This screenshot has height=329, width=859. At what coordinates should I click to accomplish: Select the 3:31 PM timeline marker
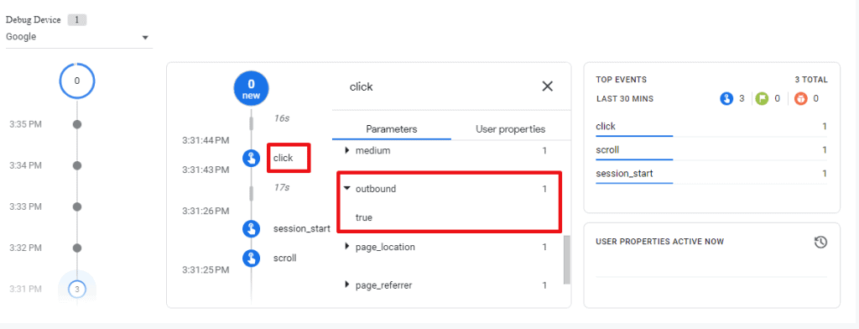(77, 289)
